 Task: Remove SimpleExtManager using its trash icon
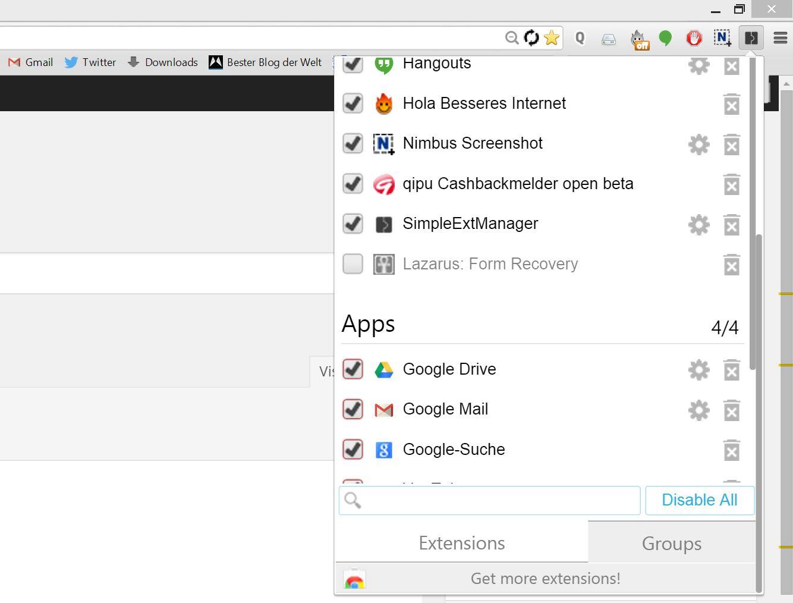(x=732, y=225)
